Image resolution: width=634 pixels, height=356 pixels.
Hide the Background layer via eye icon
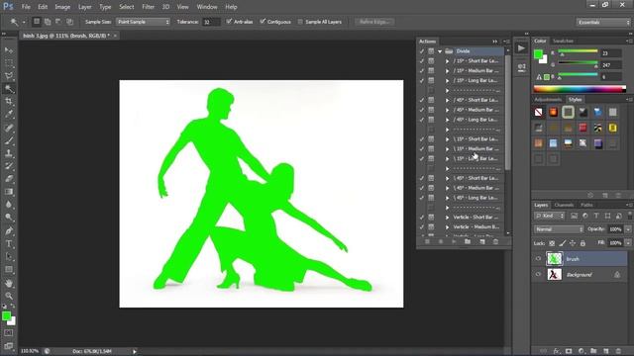pos(538,275)
